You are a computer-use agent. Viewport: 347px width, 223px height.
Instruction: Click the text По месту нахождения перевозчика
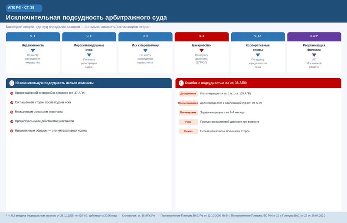click(145, 59)
